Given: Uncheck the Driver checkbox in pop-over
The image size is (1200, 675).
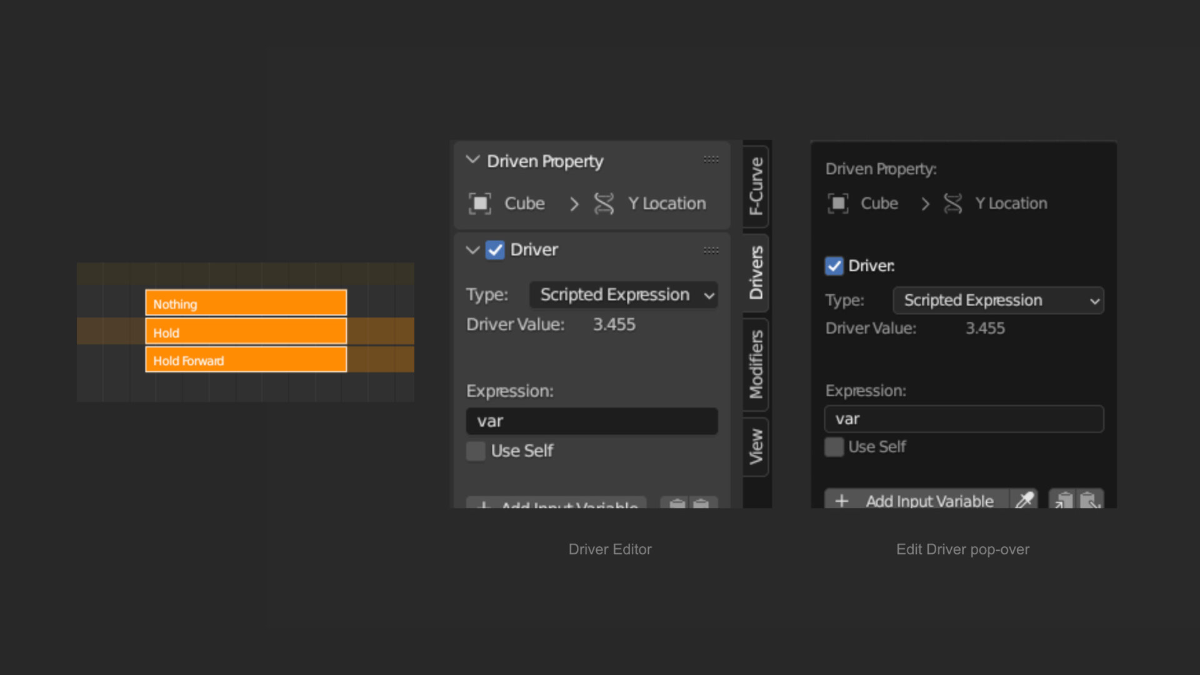Looking at the screenshot, I should tap(834, 266).
